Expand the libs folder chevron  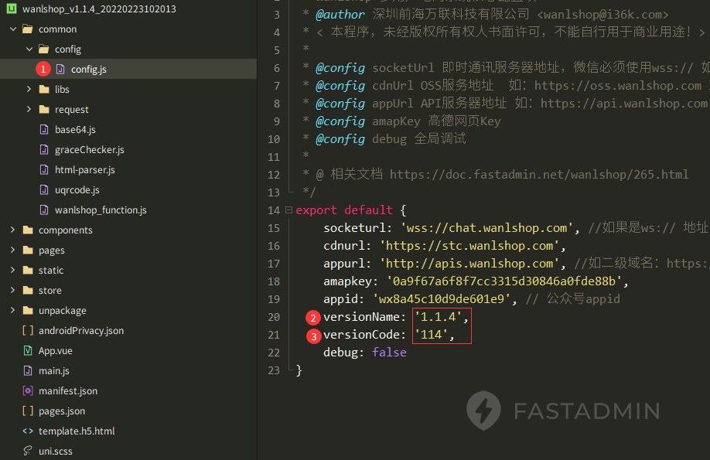(x=29, y=89)
